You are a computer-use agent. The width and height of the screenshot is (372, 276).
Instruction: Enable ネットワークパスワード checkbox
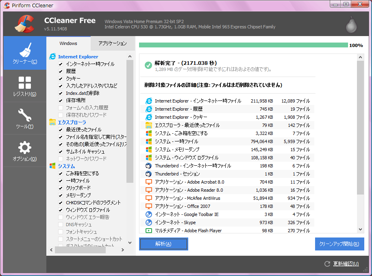[61, 159]
